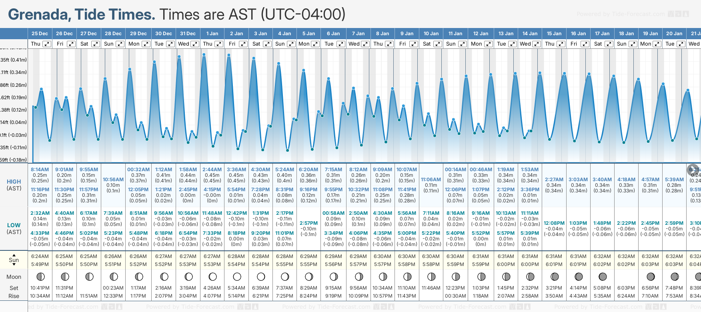Image resolution: width=701 pixels, height=312 pixels.
Task: Expand the Wed 7 Jan day view
Action: pos(365,44)
